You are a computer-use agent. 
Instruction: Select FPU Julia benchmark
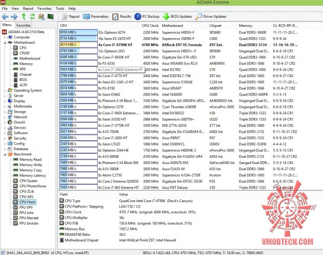point(23,212)
